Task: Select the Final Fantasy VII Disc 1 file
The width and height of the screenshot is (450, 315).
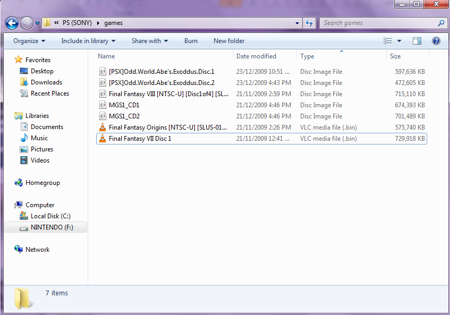Action: point(140,139)
